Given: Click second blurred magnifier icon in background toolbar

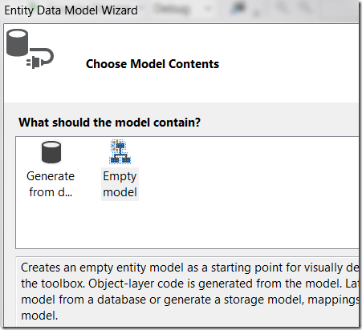Looking at the screenshot, I should (305, 7).
